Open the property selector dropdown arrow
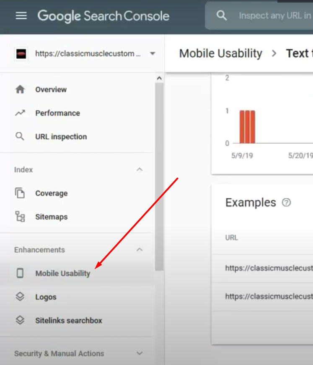The image size is (313, 365). (153, 54)
